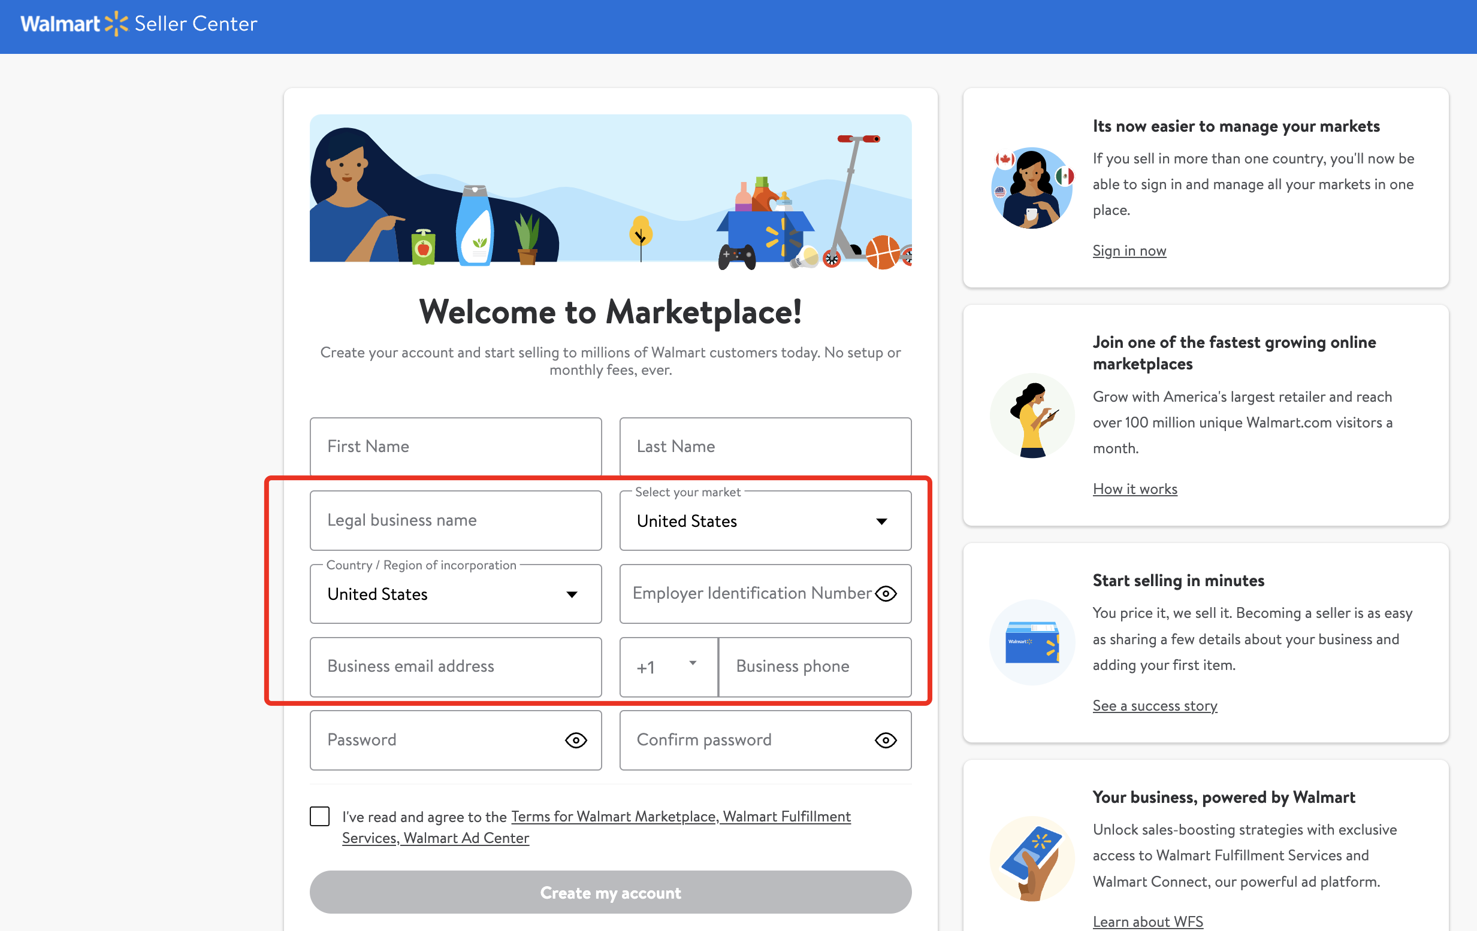Click "Its now easier to manage your markets" heading
1477x931 pixels.
click(1236, 126)
